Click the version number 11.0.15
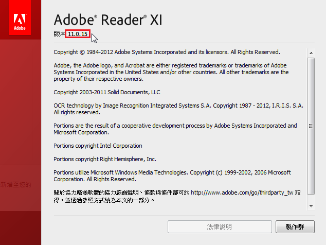 (78, 34)
